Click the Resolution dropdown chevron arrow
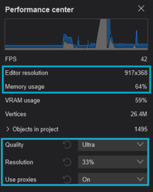This screenshot has width=153, height=192. tap(140, 161)
